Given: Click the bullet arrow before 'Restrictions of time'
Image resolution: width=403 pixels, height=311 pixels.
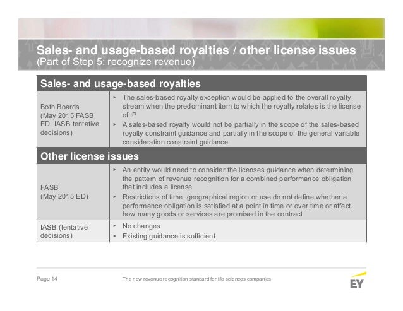Looking at the screenshot, I should (114, 197).
